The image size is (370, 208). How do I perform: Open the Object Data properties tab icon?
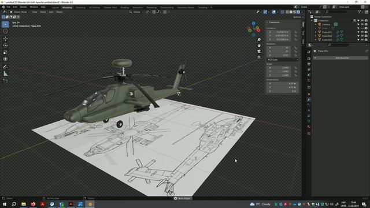tap(309, 121)
